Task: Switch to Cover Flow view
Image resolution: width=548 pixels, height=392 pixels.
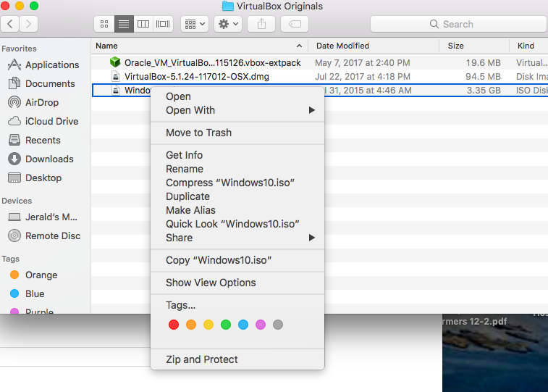Action: (x=163, y=24)
